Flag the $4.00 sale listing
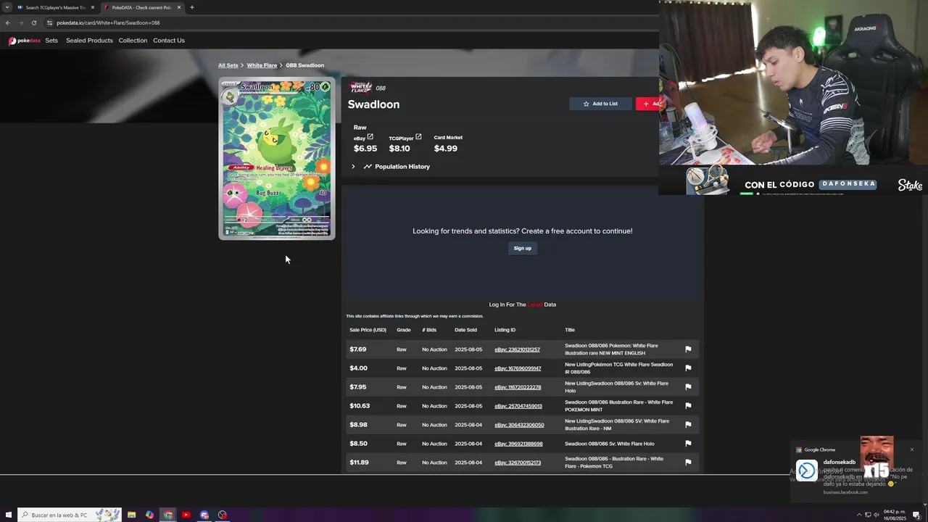928x522 pixels. [x=688, y=368]
